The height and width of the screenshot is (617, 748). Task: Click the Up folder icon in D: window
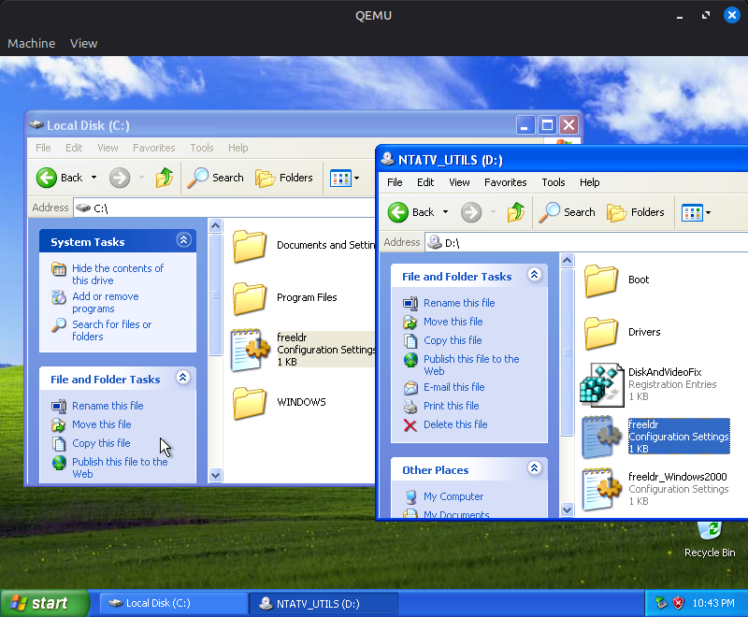point(516,212)
